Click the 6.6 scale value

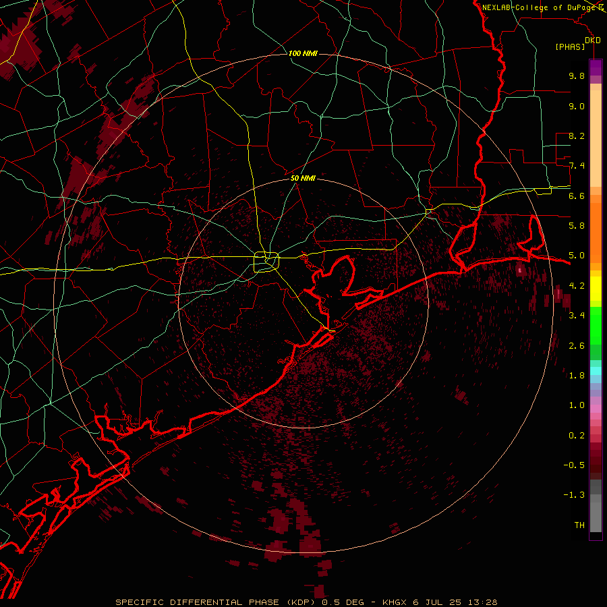(577, 196)
